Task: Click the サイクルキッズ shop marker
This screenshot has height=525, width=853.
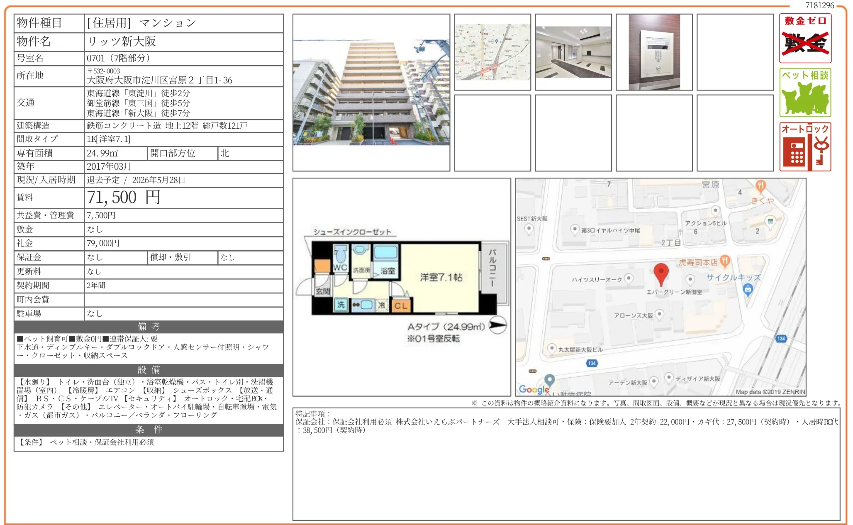Action: tap(747, 289)
